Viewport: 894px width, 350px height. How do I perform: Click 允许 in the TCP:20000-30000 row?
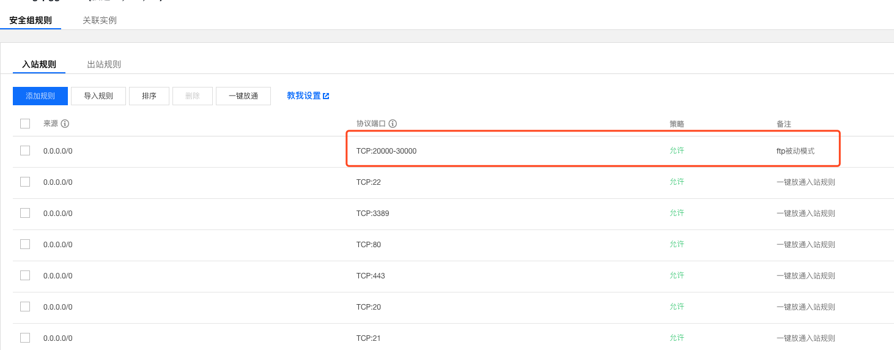[x=677, y=151]
